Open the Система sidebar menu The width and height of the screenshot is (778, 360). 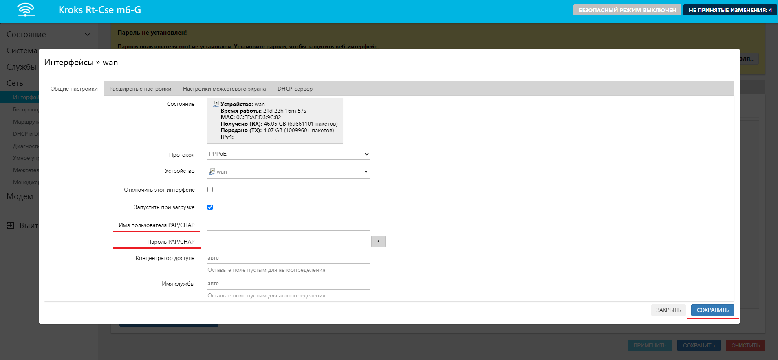[22, 51]
